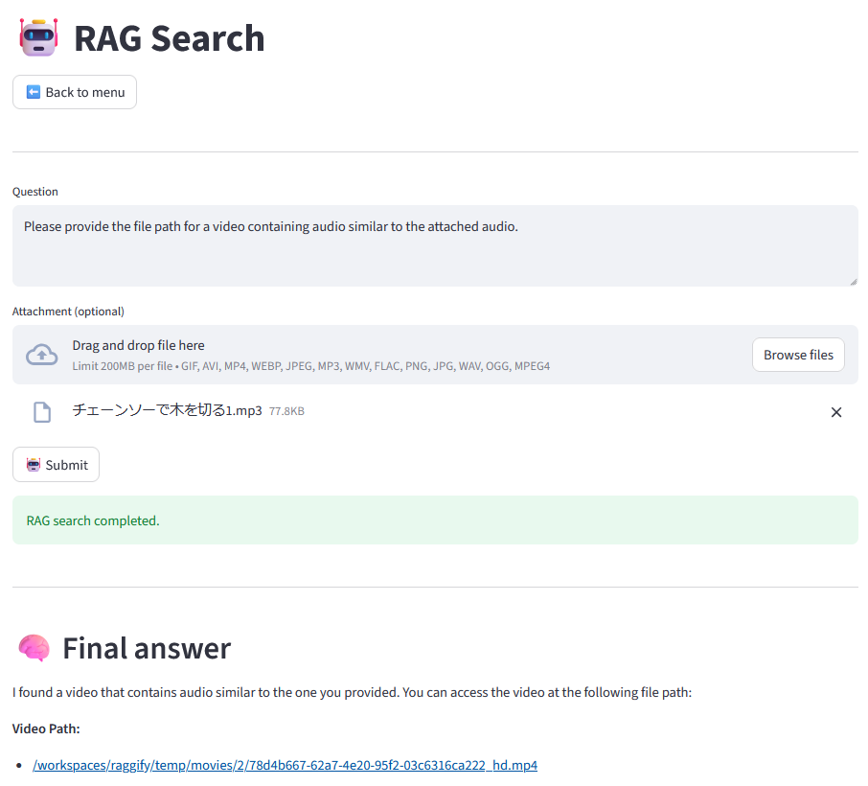Click the Back to menu button

[x=75, y=92]
